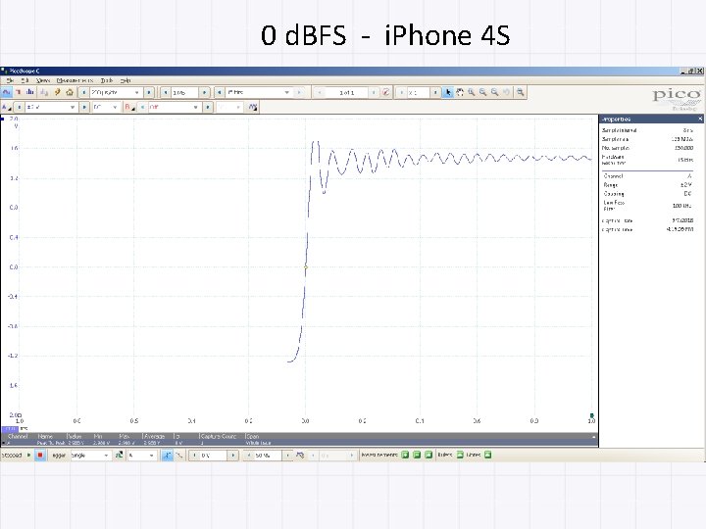
Task: Open Channel A options button
Action: (7, 107)
